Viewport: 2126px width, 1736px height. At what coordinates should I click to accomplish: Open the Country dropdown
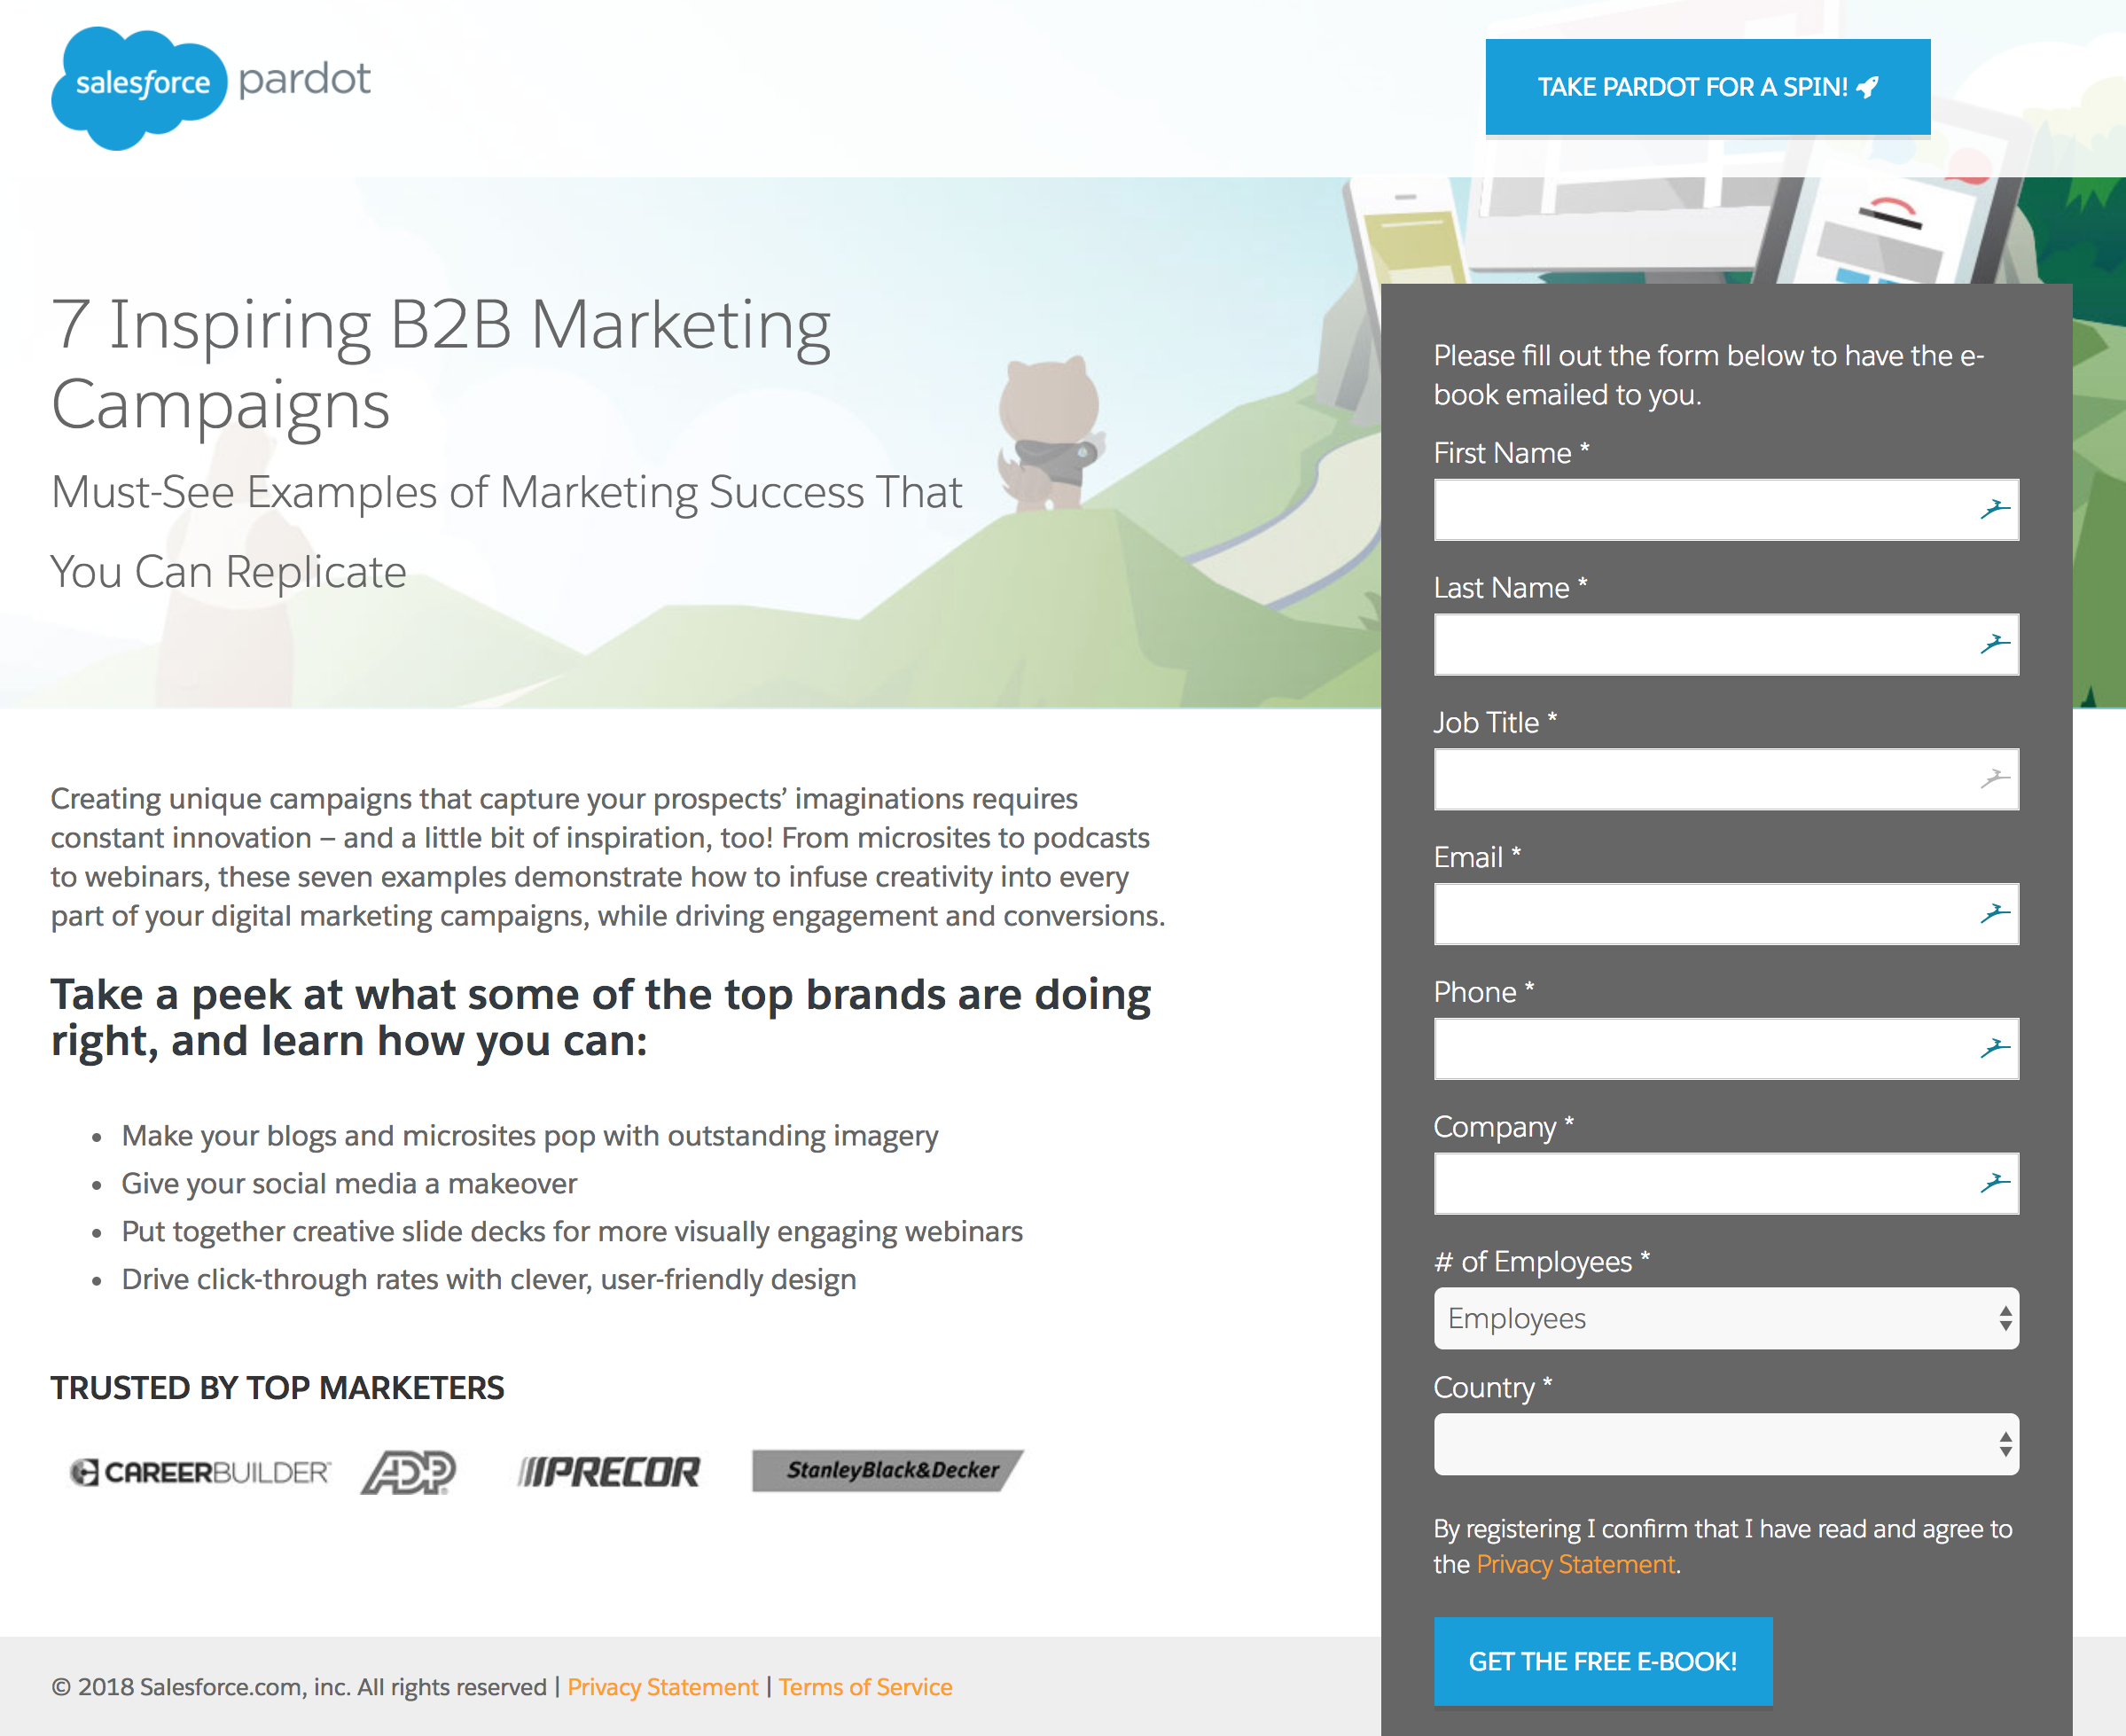[x=1725, y=1444]
